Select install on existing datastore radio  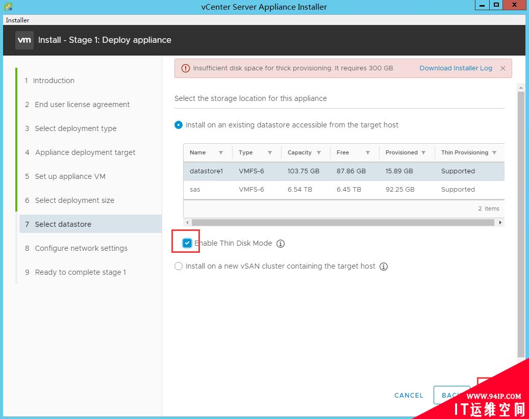pos(179,125)
